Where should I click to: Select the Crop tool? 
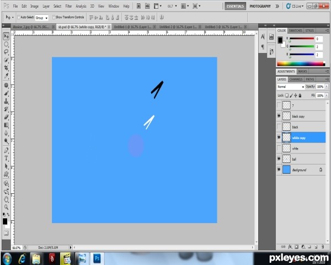click(6, 68)
